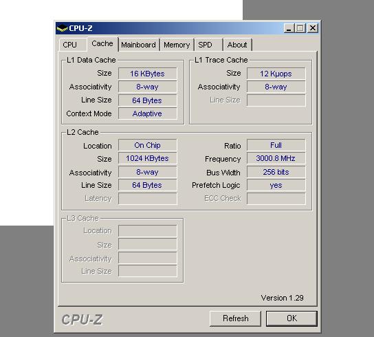Screen dimensions: 374x337
Task: Click the 'Prefetch Logic' label
Action: coord(216,185)
